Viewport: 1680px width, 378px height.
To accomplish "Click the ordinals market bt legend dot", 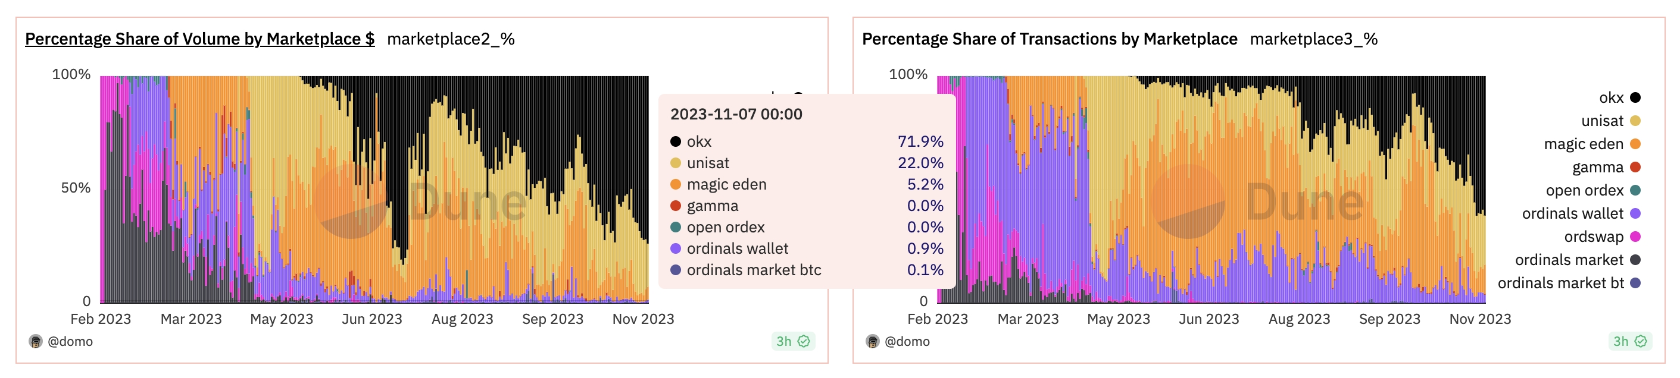I will [1635, 283].
